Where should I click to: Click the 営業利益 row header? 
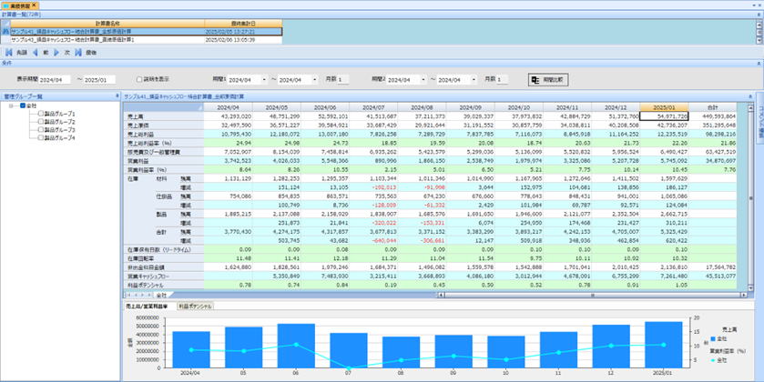point(163,161)
